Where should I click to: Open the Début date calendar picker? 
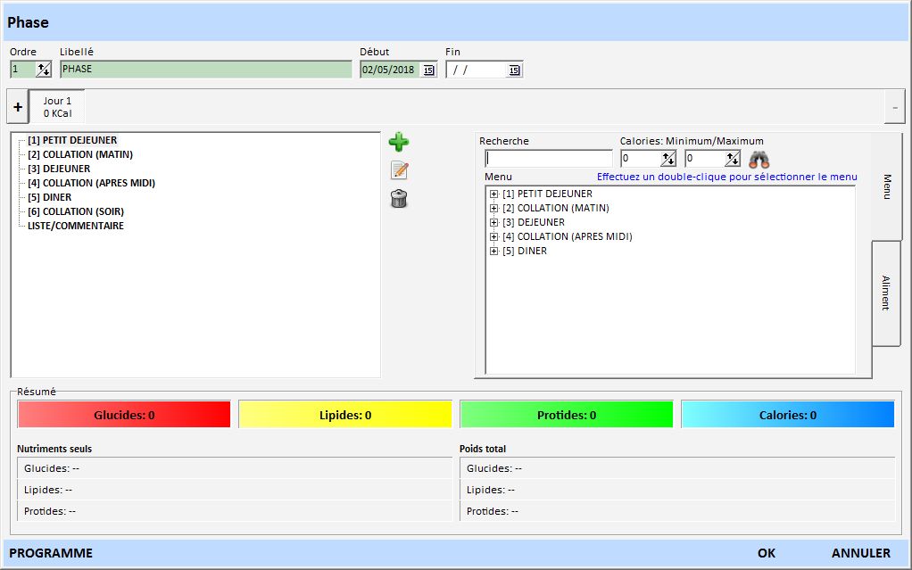click(x=428, y=70)
